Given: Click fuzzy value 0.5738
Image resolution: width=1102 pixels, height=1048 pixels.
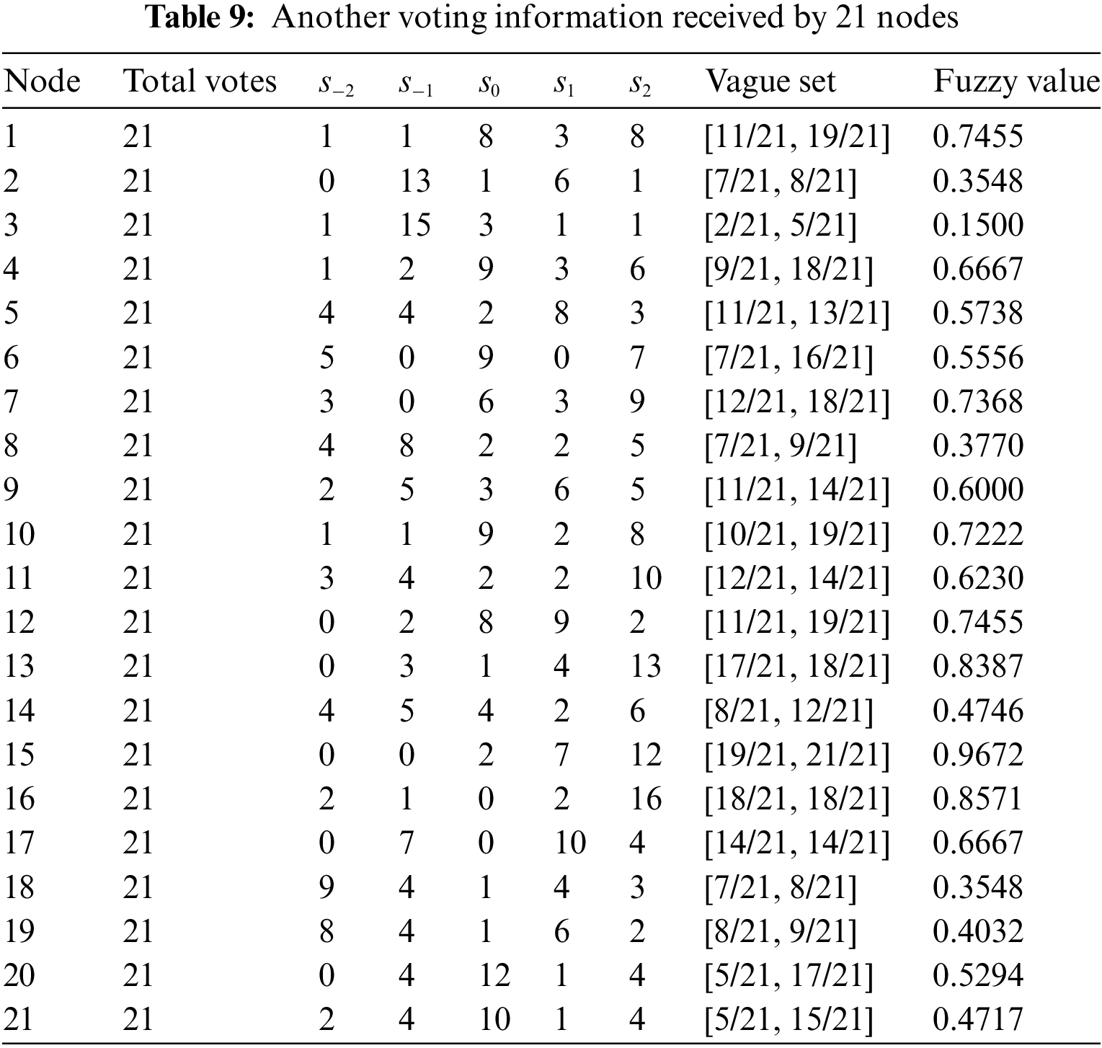Looking at the screenshot, I should tap(977, 313).
